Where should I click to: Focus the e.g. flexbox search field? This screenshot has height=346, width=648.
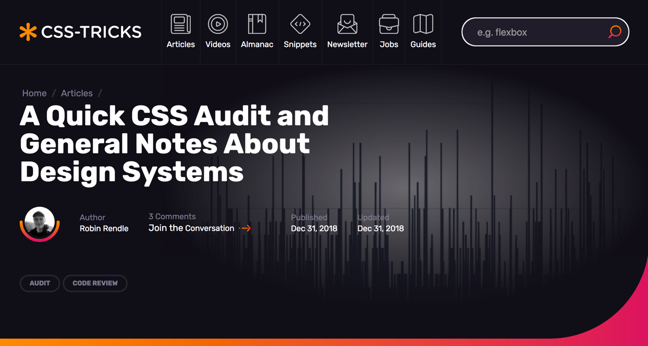545,32
